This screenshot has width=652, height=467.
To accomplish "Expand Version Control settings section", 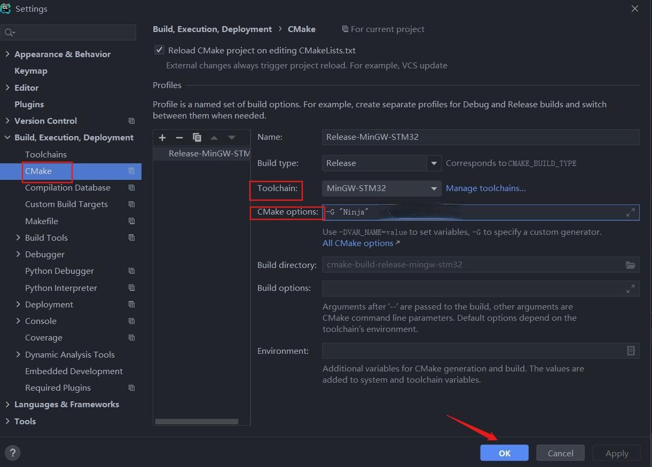I will click(7, 121).
